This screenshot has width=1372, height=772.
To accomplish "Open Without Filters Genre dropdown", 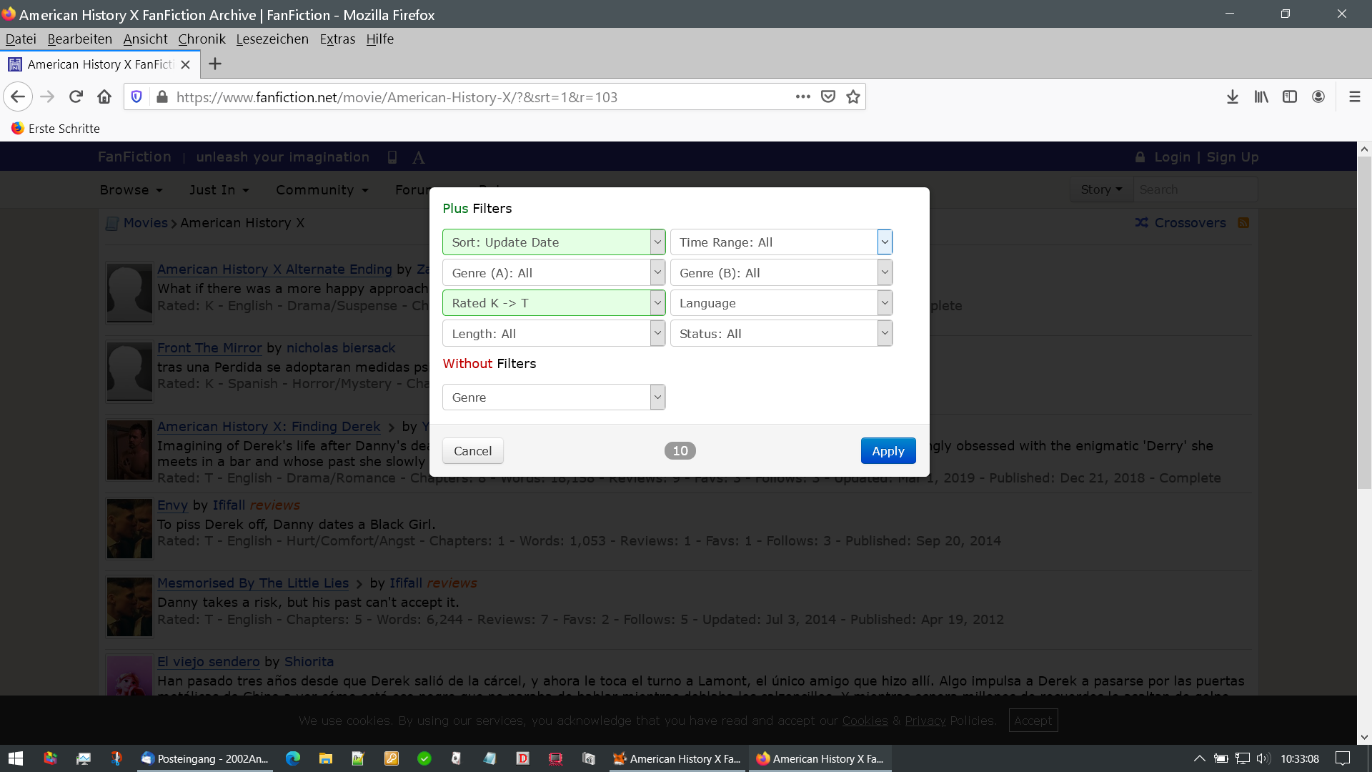I will click(x=554, y=397).
